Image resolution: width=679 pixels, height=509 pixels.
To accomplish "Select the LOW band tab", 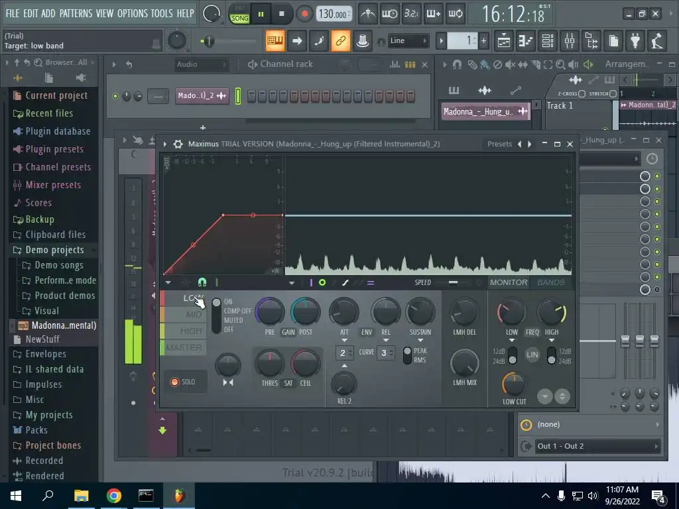I will [x=183, y=298].
